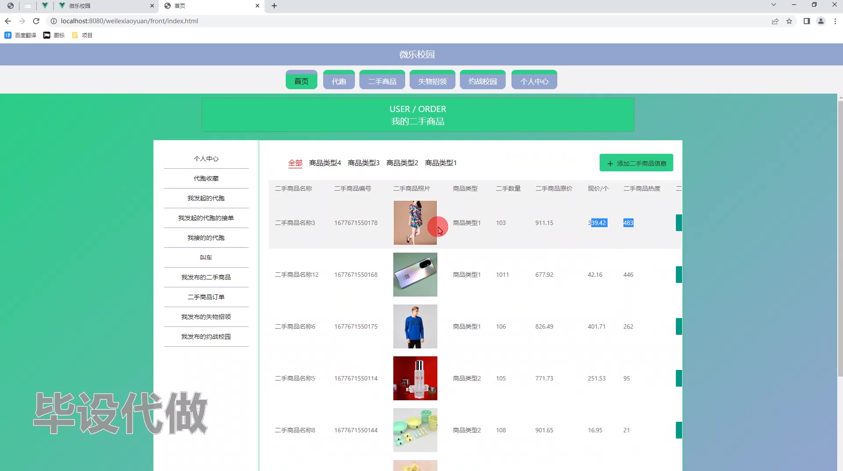Open 我发起的代跑 in the sidebar
Image resolution: width=843 pixels, height=471 pixels.
(206, 198)
